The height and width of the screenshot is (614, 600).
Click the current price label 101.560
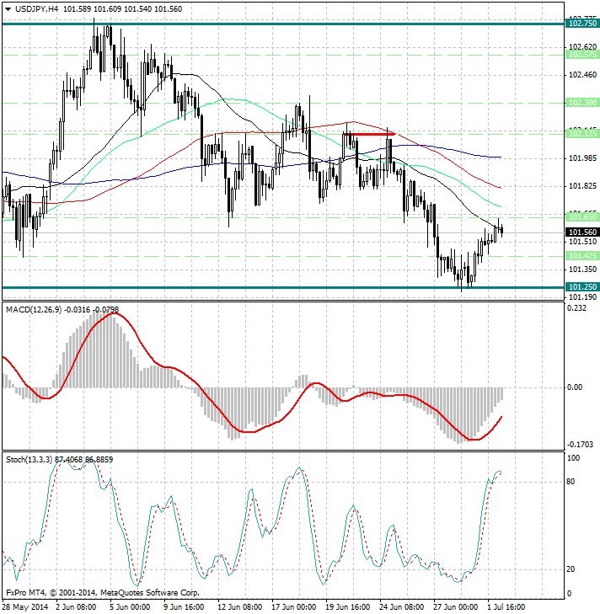[x=582, y=232]
